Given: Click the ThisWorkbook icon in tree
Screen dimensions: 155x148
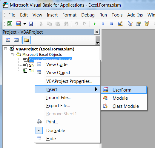Looking at the screenshot, I should tap(25, 71).
